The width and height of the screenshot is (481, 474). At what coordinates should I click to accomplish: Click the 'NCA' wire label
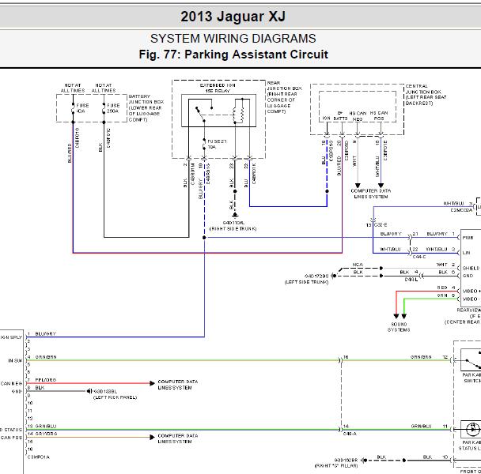358,265
